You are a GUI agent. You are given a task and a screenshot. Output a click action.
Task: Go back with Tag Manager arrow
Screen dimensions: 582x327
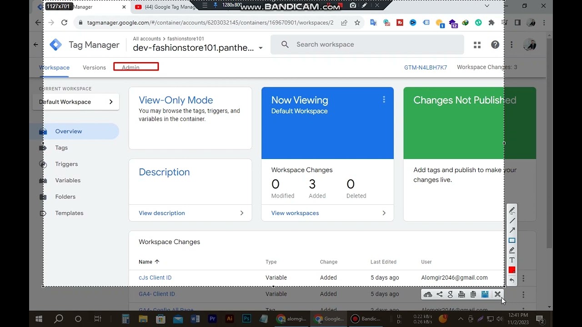pyautogui.click(x=36, y=45)
